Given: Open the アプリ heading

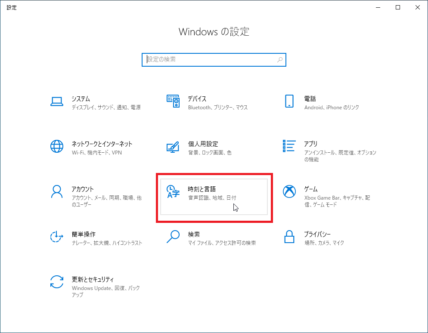Looking at the screenshot, I should [x=311, y=144].
